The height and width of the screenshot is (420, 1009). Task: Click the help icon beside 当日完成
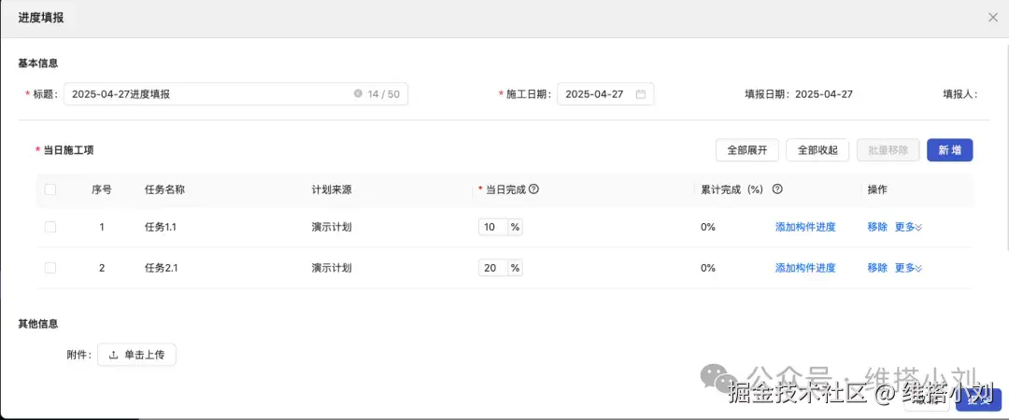534,189
